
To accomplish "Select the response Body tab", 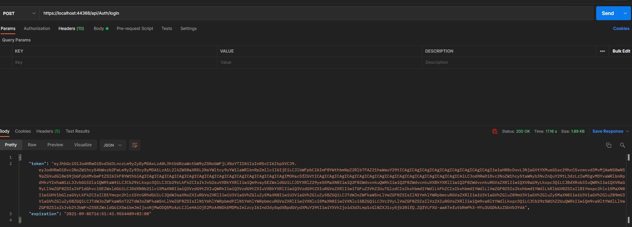I will 5,131.
